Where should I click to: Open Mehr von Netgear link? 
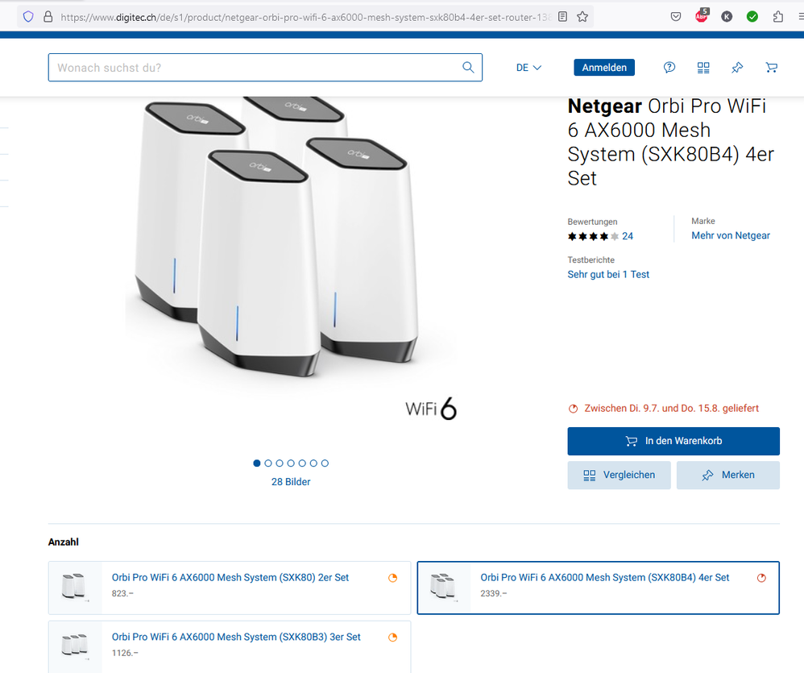731,235
